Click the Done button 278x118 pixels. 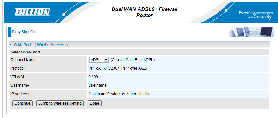tap(95, 103)
